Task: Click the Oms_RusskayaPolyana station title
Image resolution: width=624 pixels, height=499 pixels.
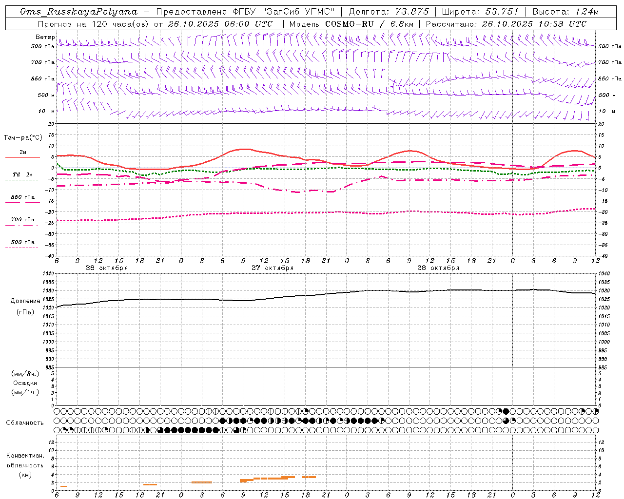Action: [79, 12]
